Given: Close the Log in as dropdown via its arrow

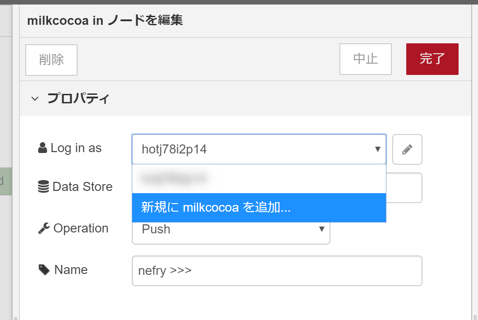Looking at the screenshot, I should click(x=377, y=149).
